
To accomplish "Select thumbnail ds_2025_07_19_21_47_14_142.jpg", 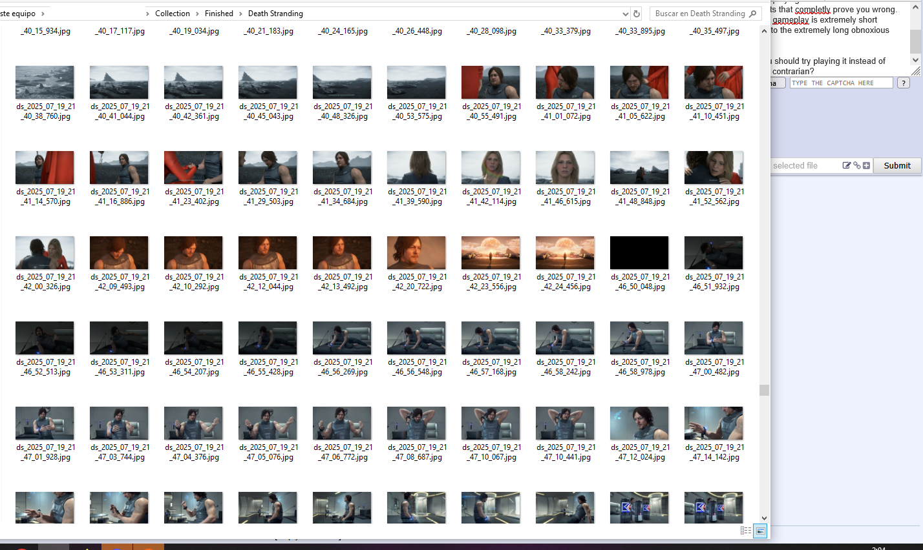I will coord(714,423).
